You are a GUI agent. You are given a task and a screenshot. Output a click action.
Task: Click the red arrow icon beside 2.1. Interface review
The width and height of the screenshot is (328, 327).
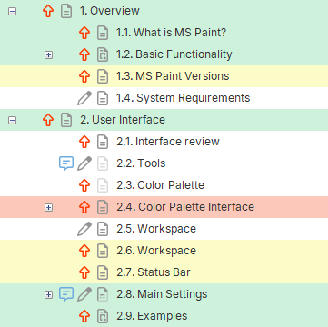coord(84,142)
